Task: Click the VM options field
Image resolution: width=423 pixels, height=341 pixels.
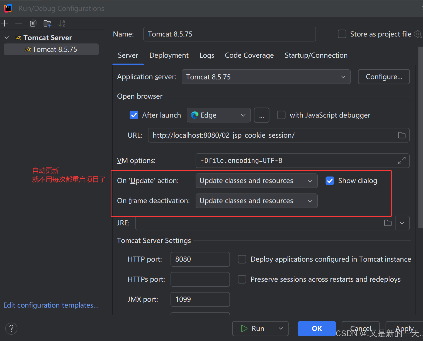Action: pos(302,160)
